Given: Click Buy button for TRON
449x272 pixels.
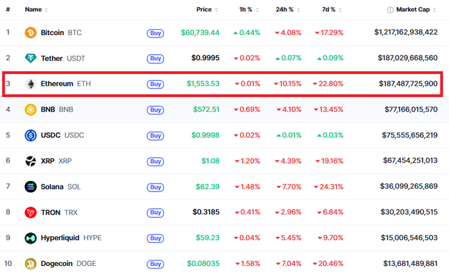Looking at the screenshot, I should tap(155, 213).
